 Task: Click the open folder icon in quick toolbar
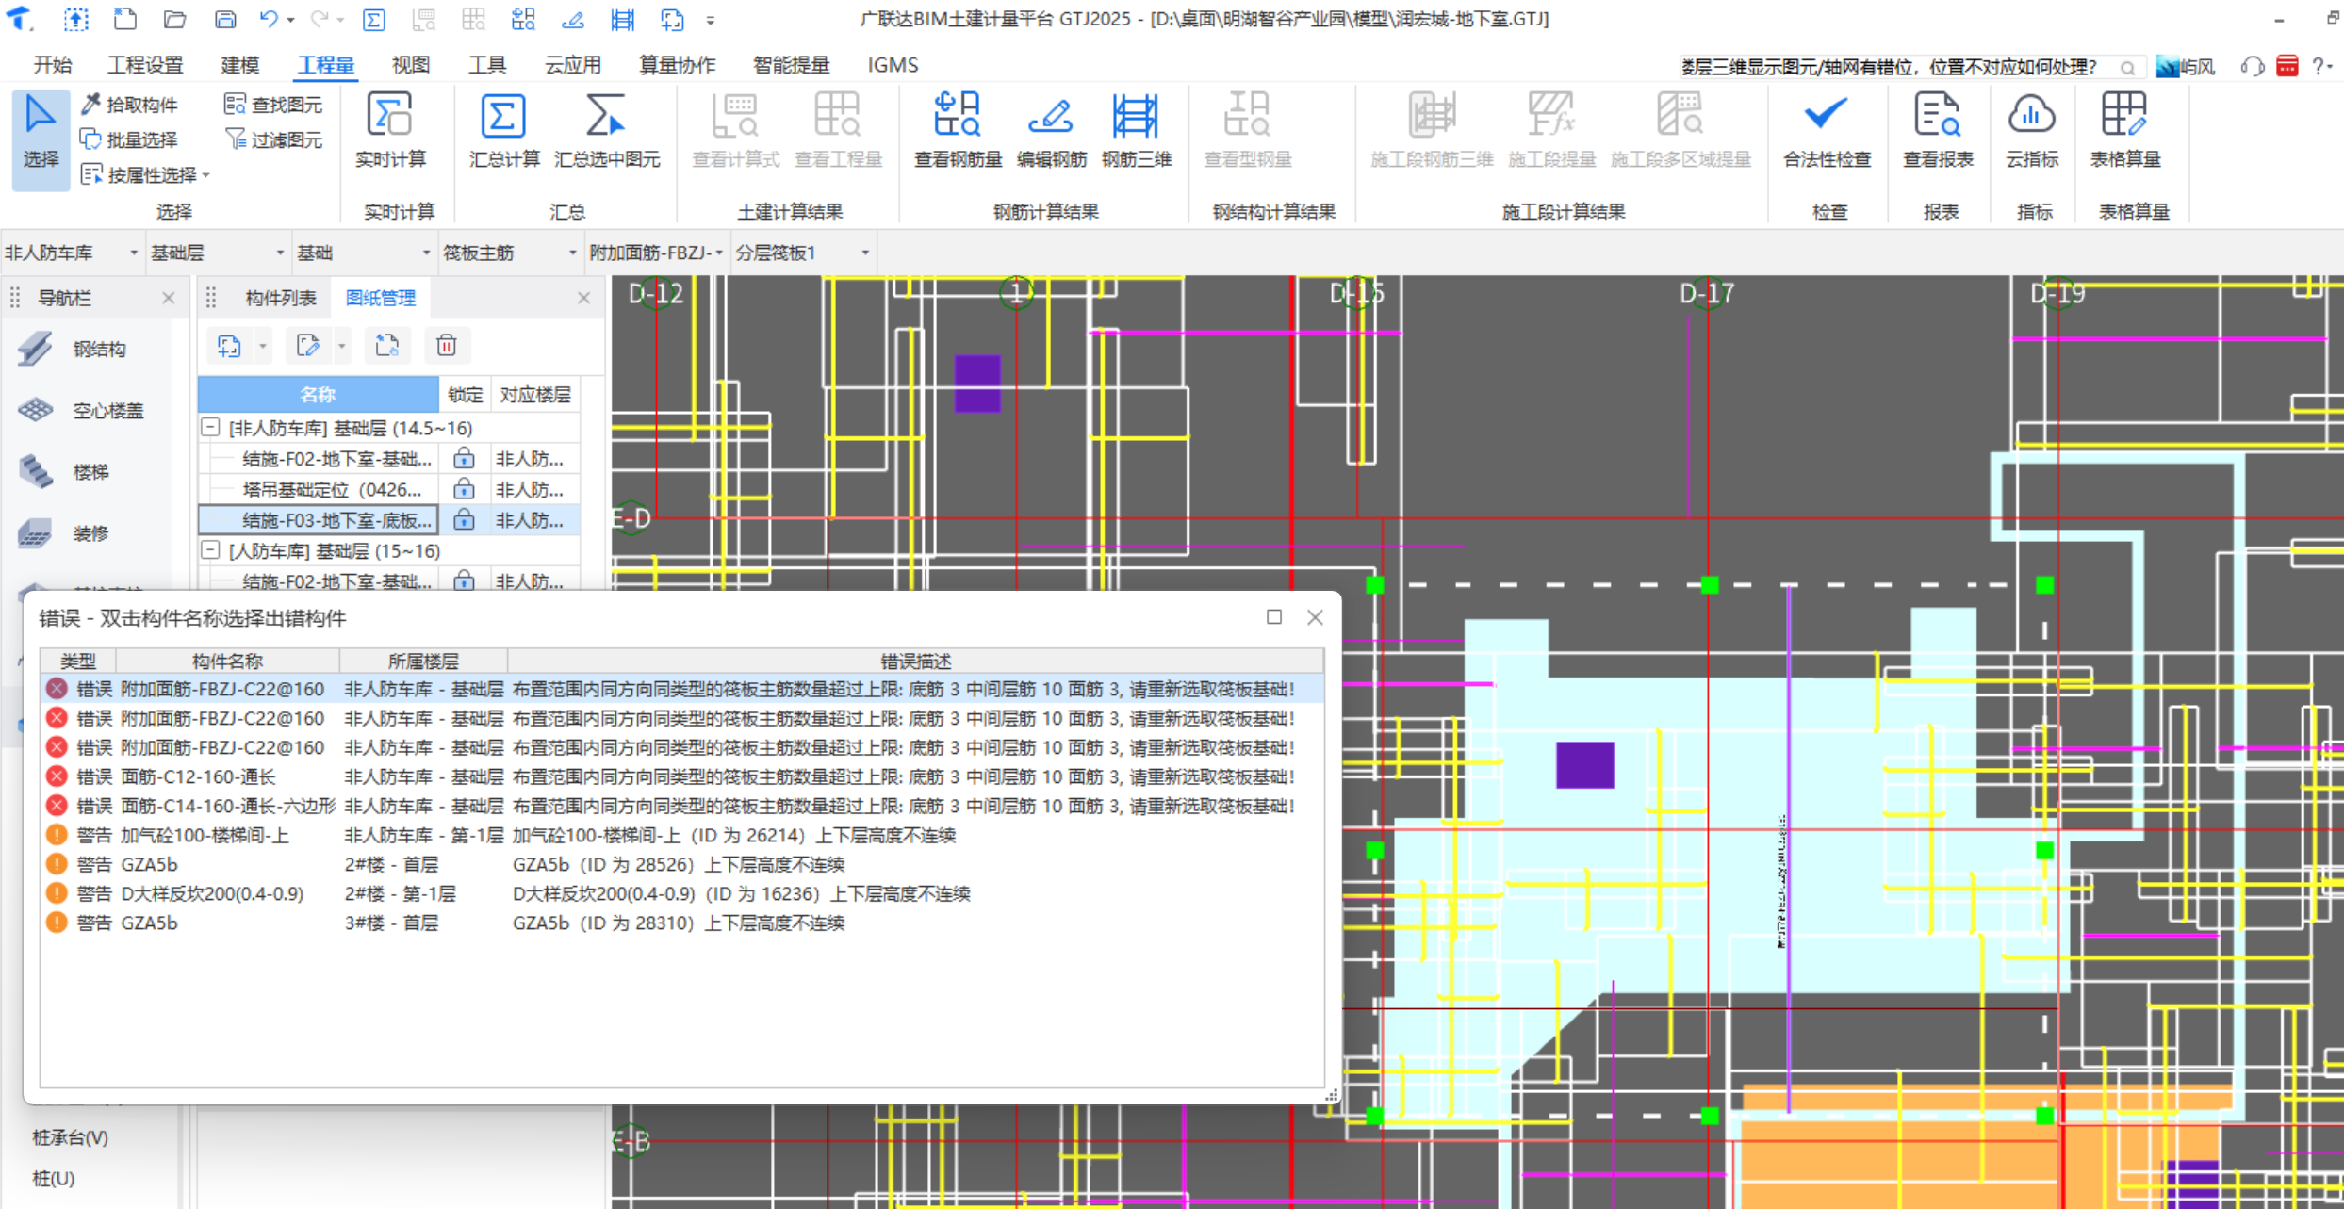(174, 19)
